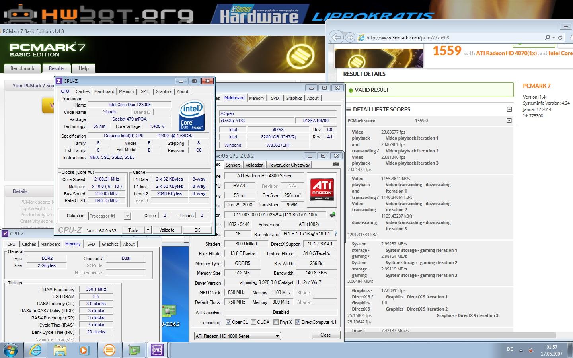Click the green valid result info icon

point(351,90)
